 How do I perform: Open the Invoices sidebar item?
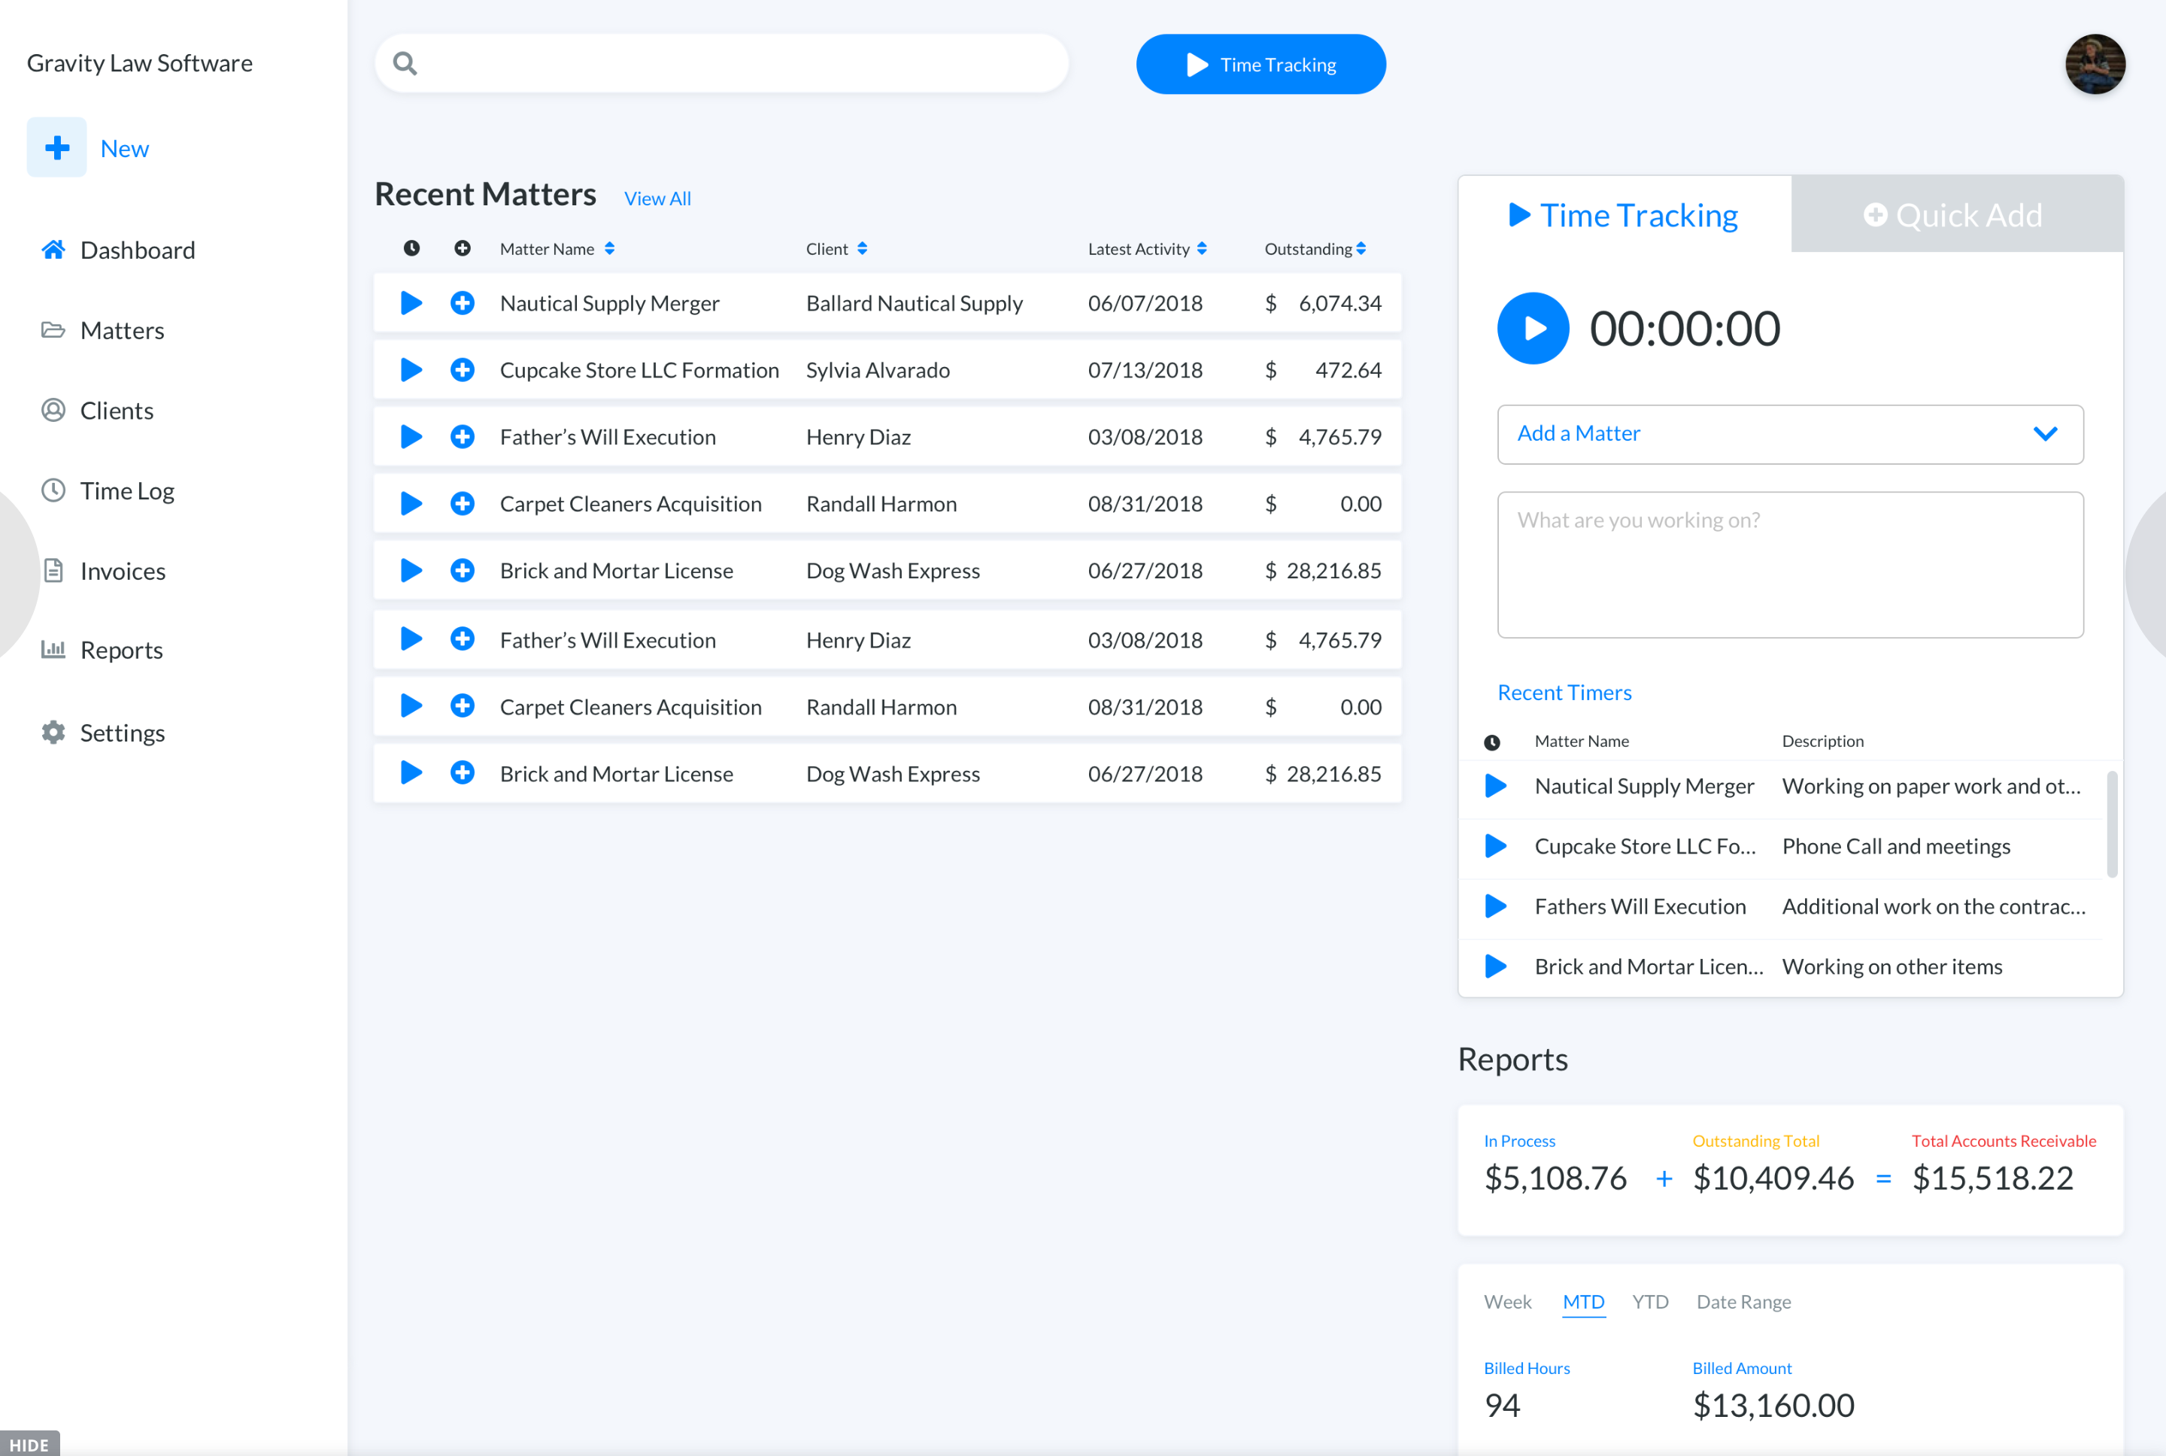pyautogui.click(x=123, y=571)
